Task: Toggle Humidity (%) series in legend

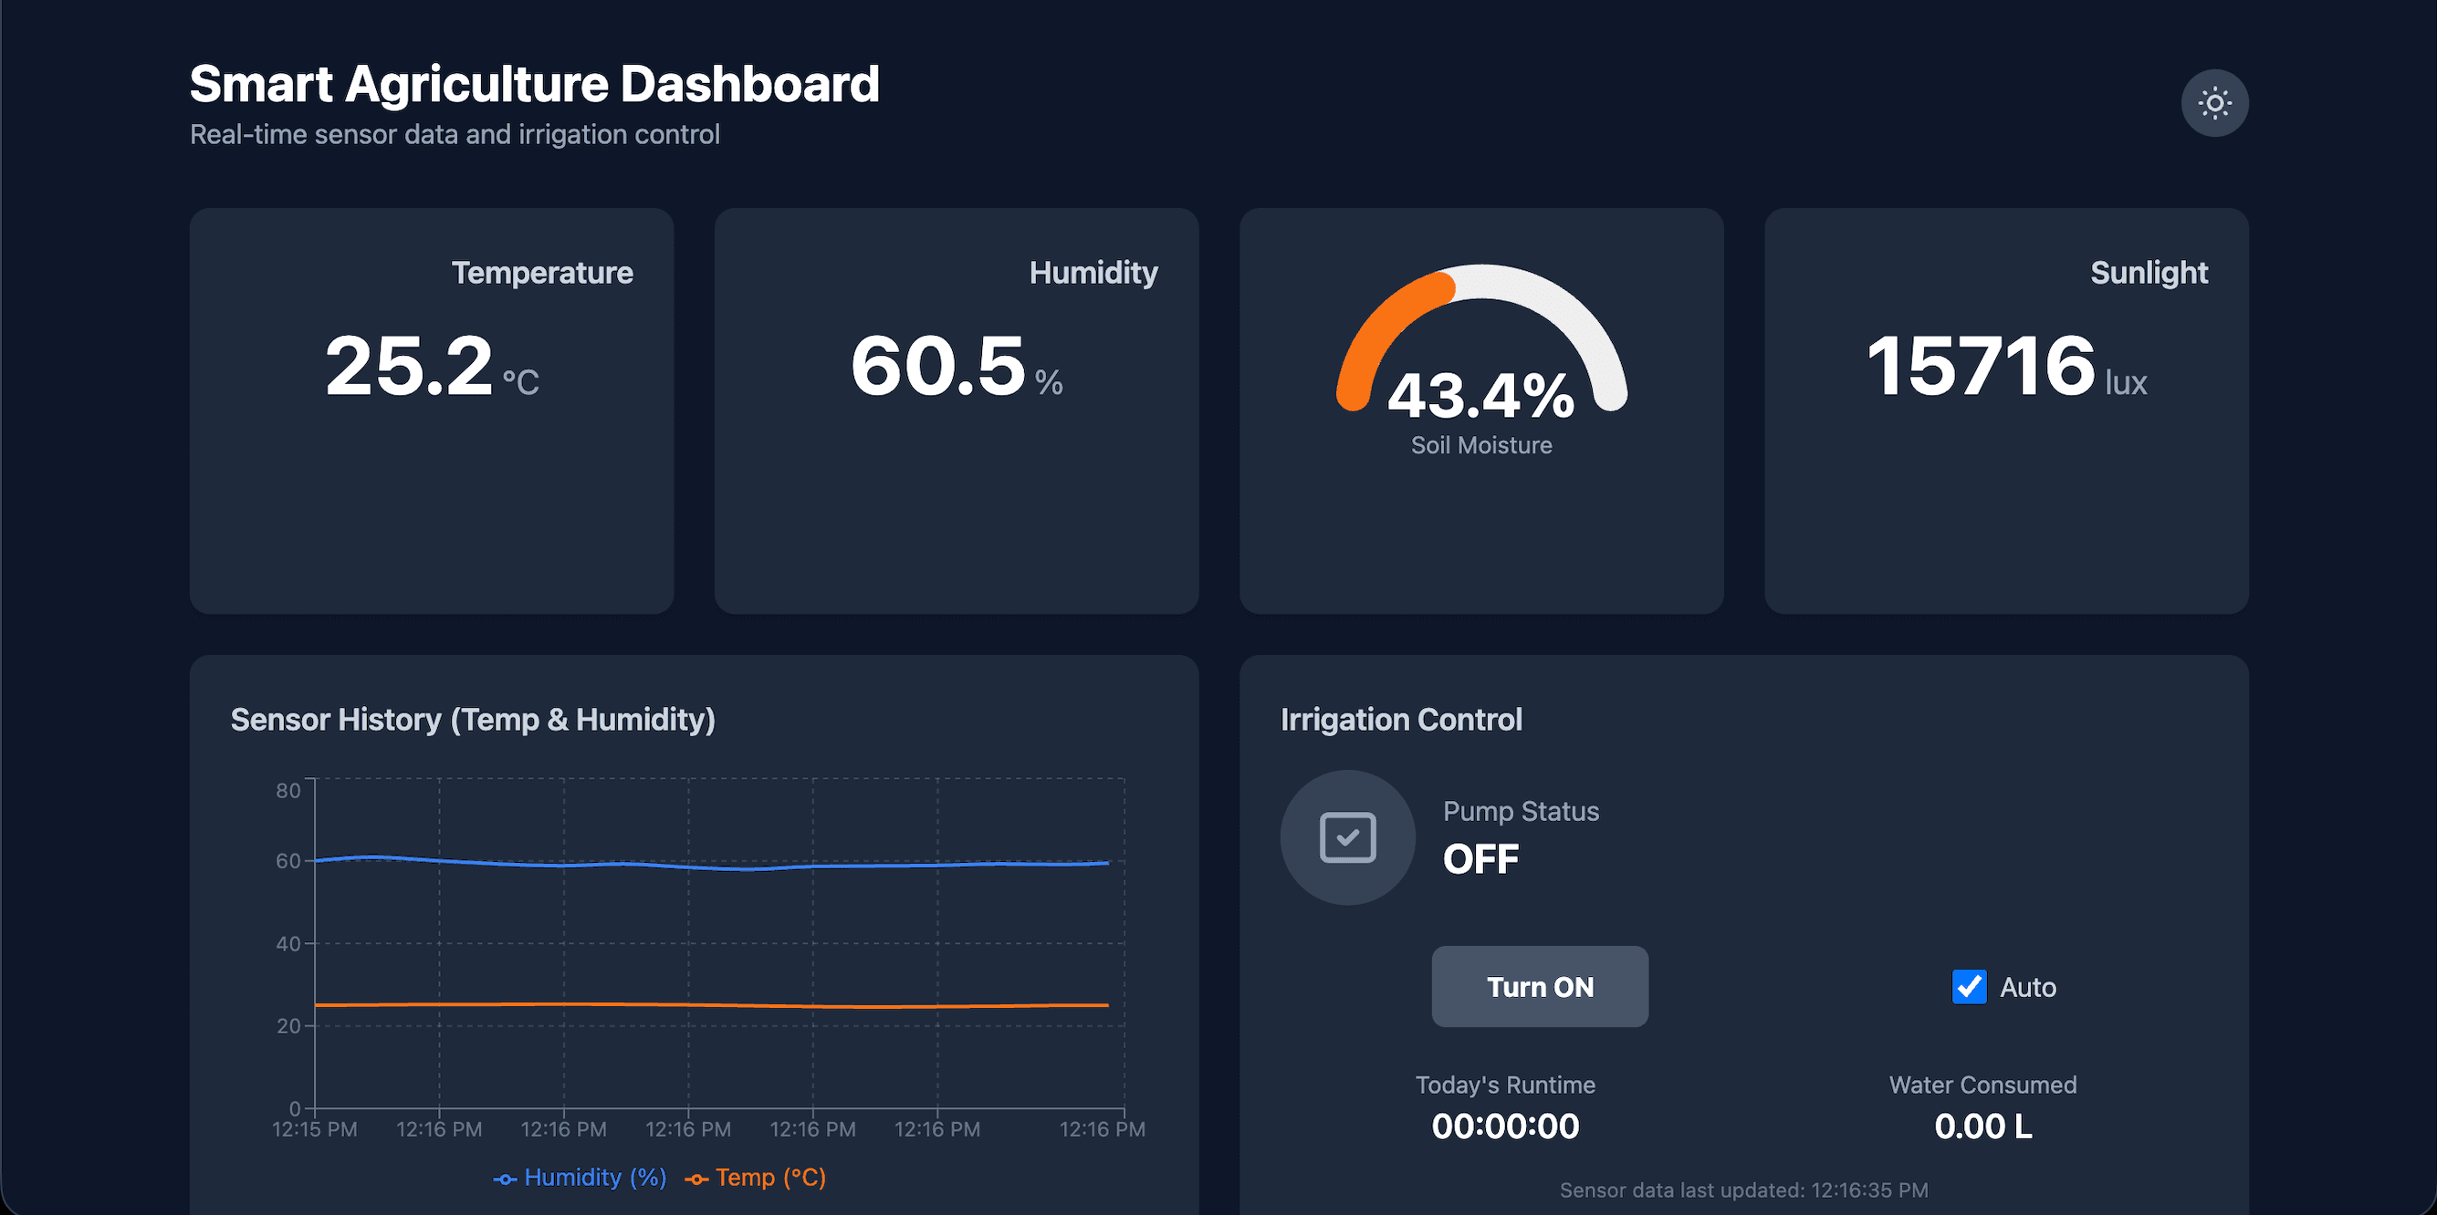Action: tap(594, 1178)
